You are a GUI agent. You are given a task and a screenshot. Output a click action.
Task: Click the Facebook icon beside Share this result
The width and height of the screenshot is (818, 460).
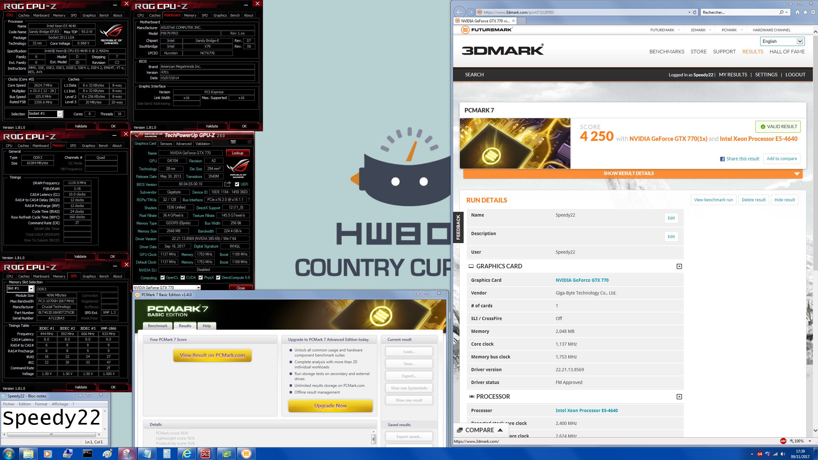pos(722,159)
